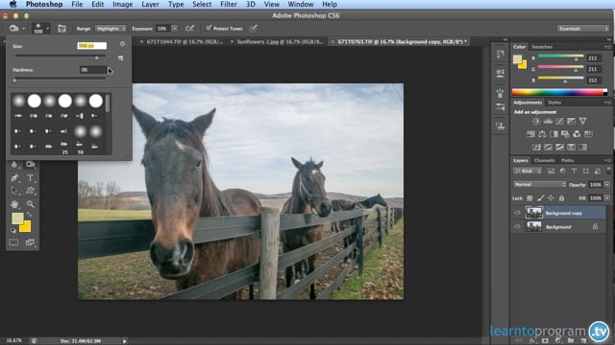Select the Dodge tool in toolbox
Viewport: 615px width, 345px height.
pos(30,165)
